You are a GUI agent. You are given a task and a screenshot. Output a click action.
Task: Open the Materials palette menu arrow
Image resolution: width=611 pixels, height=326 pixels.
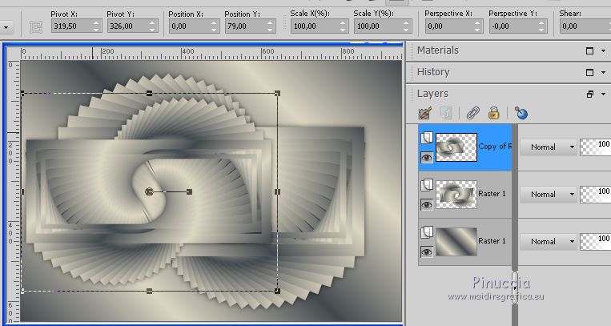coord(603,50)
